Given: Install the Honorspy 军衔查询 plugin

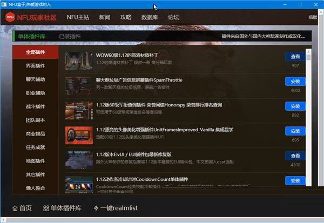Looking at the screenshot, I should (295, 106).
